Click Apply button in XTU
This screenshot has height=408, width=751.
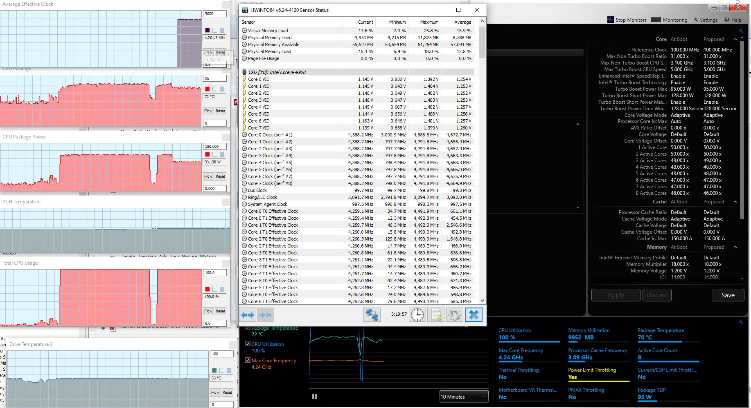tap(616, 295)
